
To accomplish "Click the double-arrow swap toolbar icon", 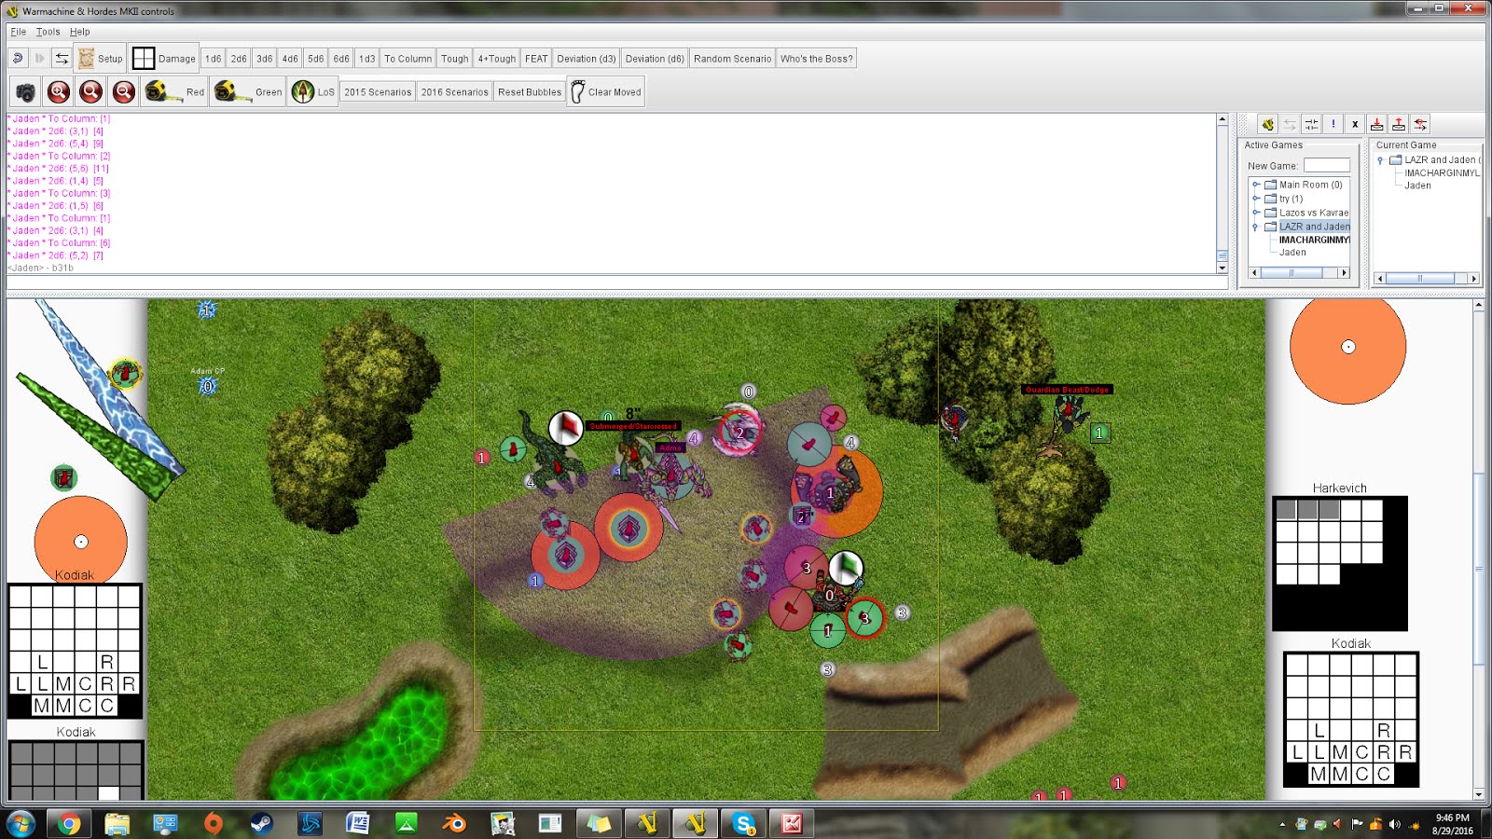I will (62, 58).
